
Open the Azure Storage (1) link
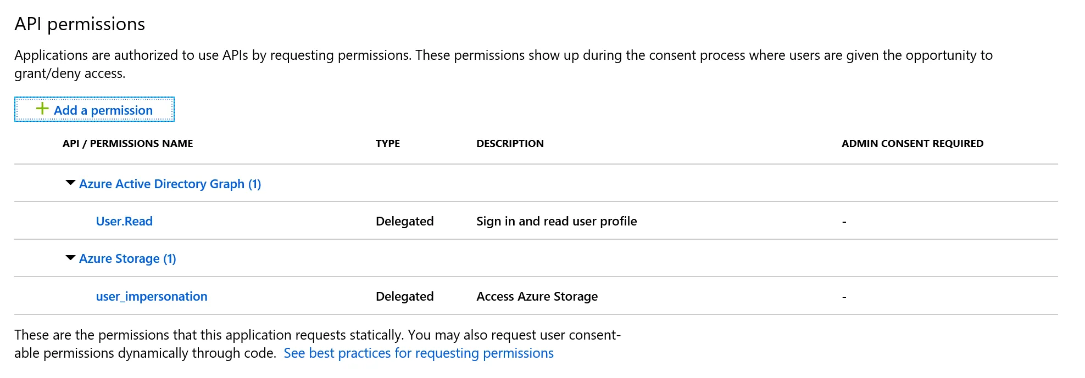(127, 258)
